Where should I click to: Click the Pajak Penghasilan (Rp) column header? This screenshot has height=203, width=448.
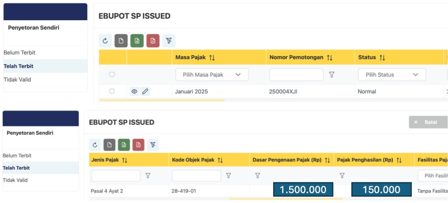[x=365, y=160]
